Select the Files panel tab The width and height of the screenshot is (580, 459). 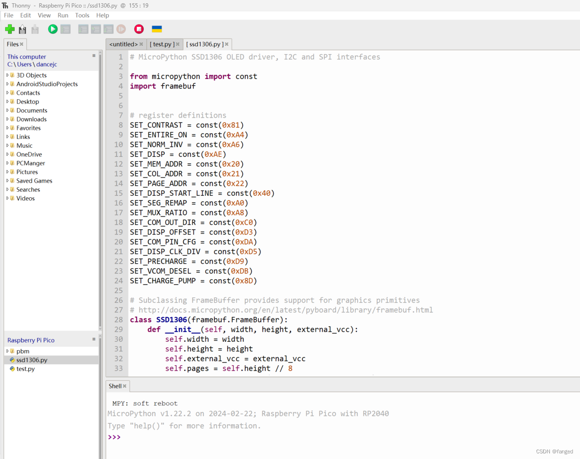click(13, 44)
